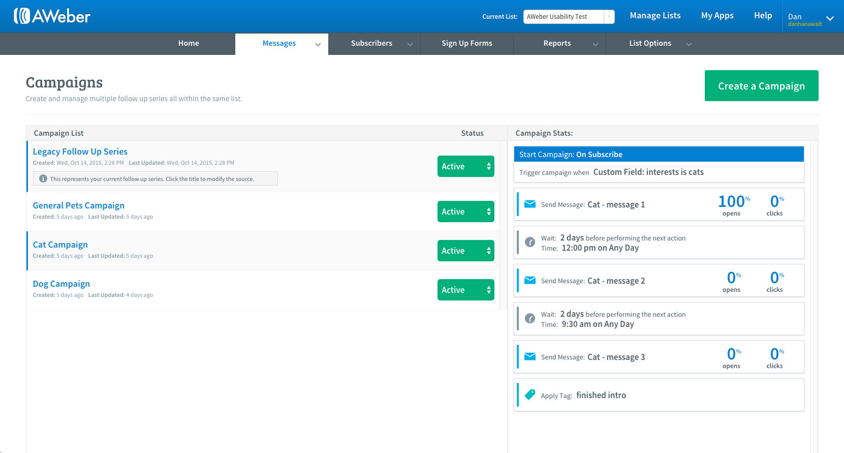844x453 pixels.
Task: Expand the Messages menu chevron
Action: coord(318,44)
